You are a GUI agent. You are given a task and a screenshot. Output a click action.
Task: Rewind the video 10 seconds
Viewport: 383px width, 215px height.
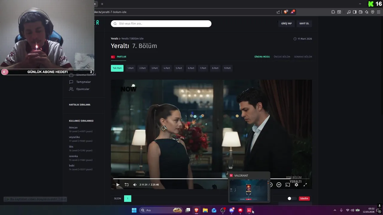[x=127, y=185]
